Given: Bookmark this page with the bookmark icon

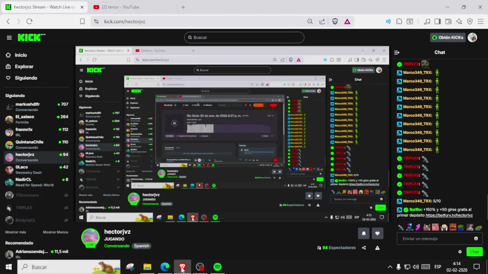Looking at the screenshot, I should (82, 22).
